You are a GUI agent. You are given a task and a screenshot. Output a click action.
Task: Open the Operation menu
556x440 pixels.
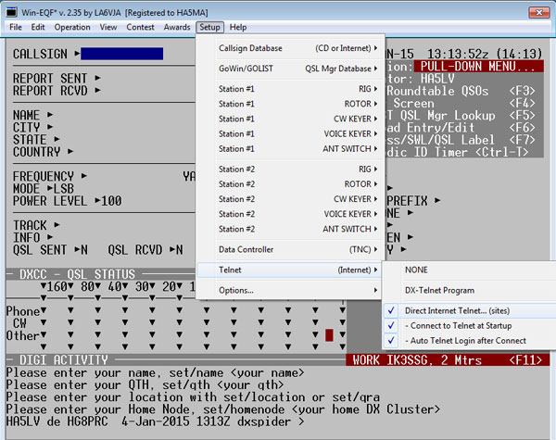[x=72, y=27]
